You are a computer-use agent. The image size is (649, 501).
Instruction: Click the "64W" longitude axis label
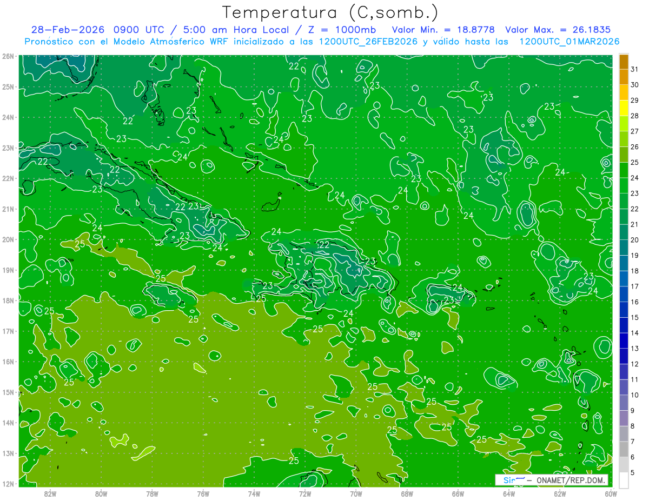click(509, 493)
